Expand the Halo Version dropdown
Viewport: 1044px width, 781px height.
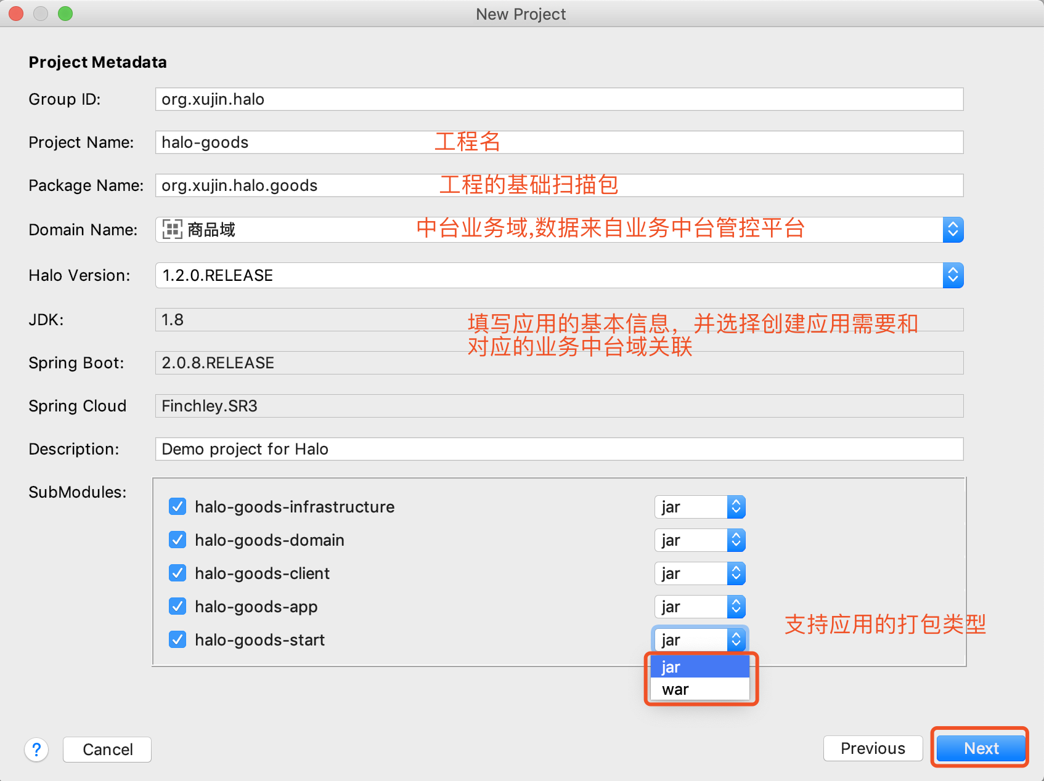[952, 275]
